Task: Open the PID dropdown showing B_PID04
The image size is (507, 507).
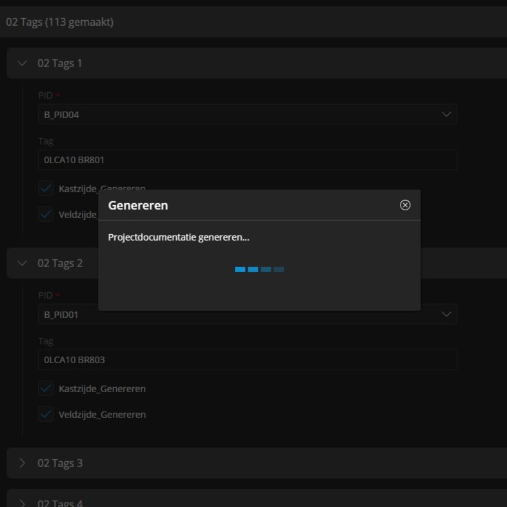Action: (x=247, y=114)
